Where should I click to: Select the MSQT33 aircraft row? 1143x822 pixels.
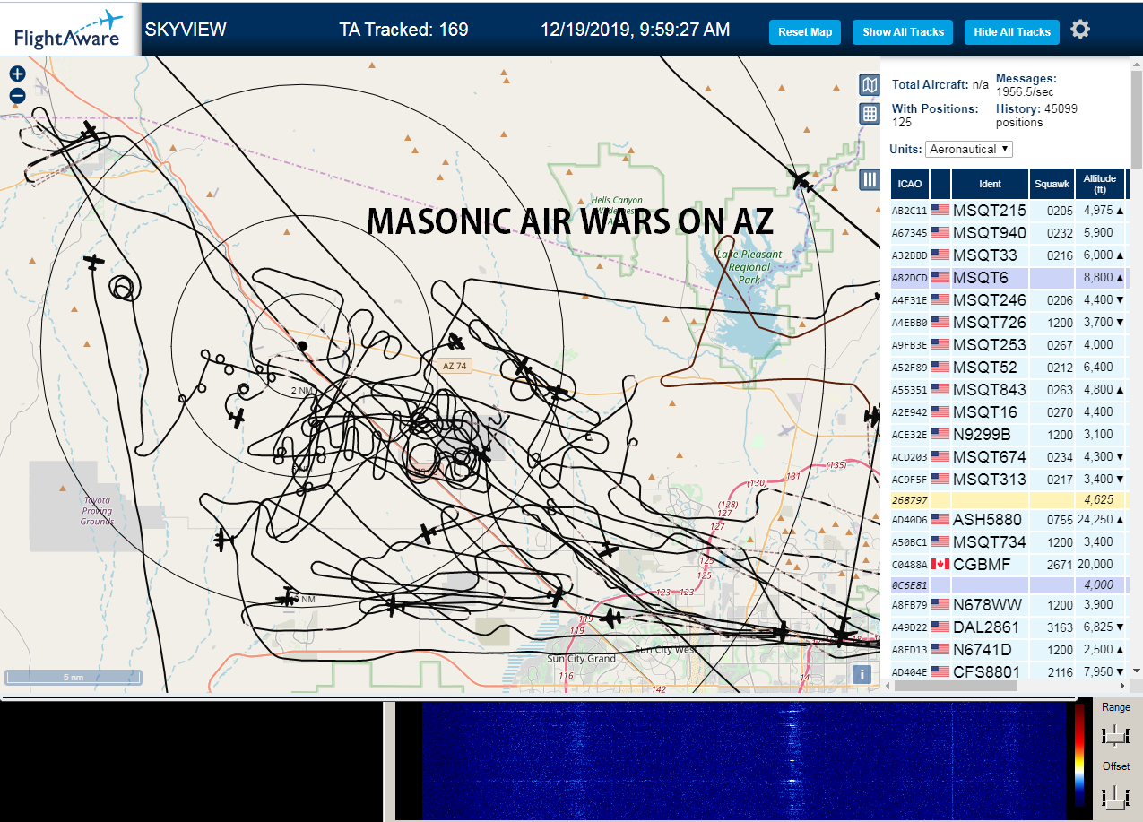tap(1009, 255)
